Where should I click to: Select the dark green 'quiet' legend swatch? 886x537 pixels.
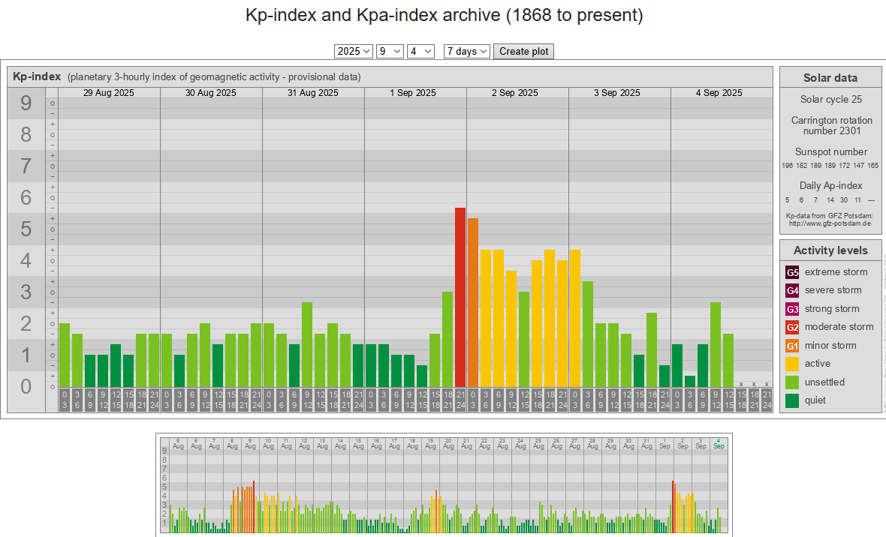[792, 400]
